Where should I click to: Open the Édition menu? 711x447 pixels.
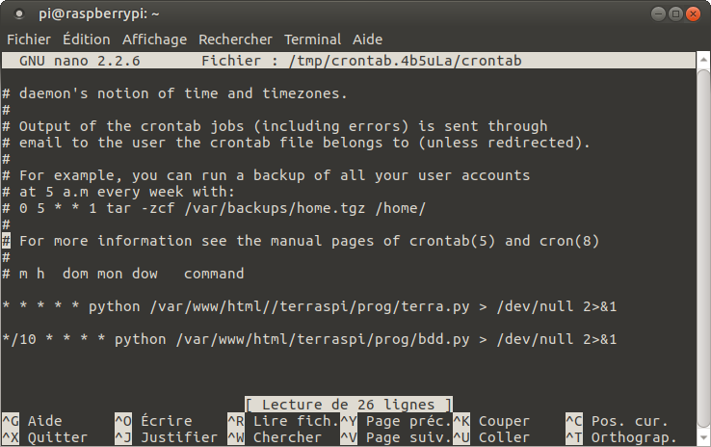click(x=87, y=39)
